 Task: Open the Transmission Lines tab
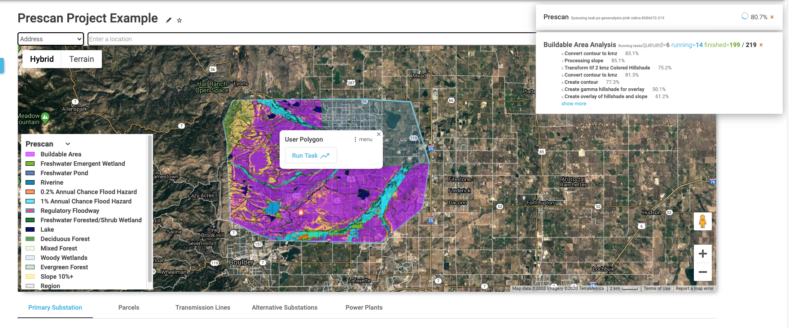pyautogui.click(x=203, y=307)
